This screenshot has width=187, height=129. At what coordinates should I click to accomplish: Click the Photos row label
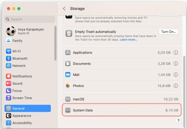tap(78, 86)
